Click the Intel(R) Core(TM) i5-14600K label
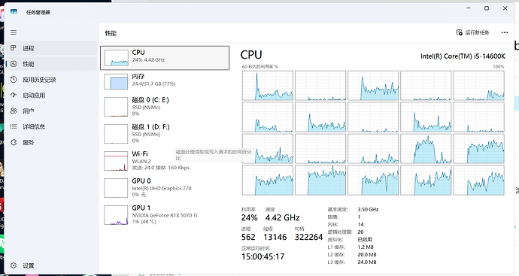Image resolution: width=519 pixels, height=276 pixels. point(463,56)
